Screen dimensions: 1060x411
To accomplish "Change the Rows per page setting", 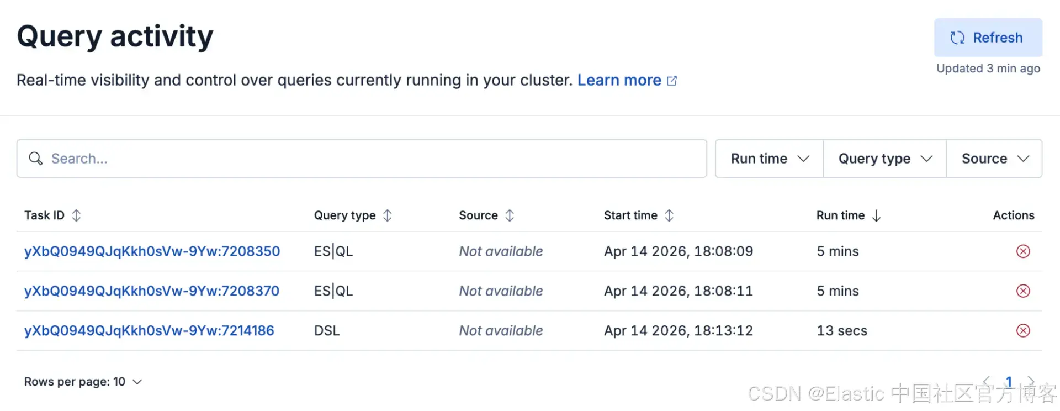I will (83, 382).
